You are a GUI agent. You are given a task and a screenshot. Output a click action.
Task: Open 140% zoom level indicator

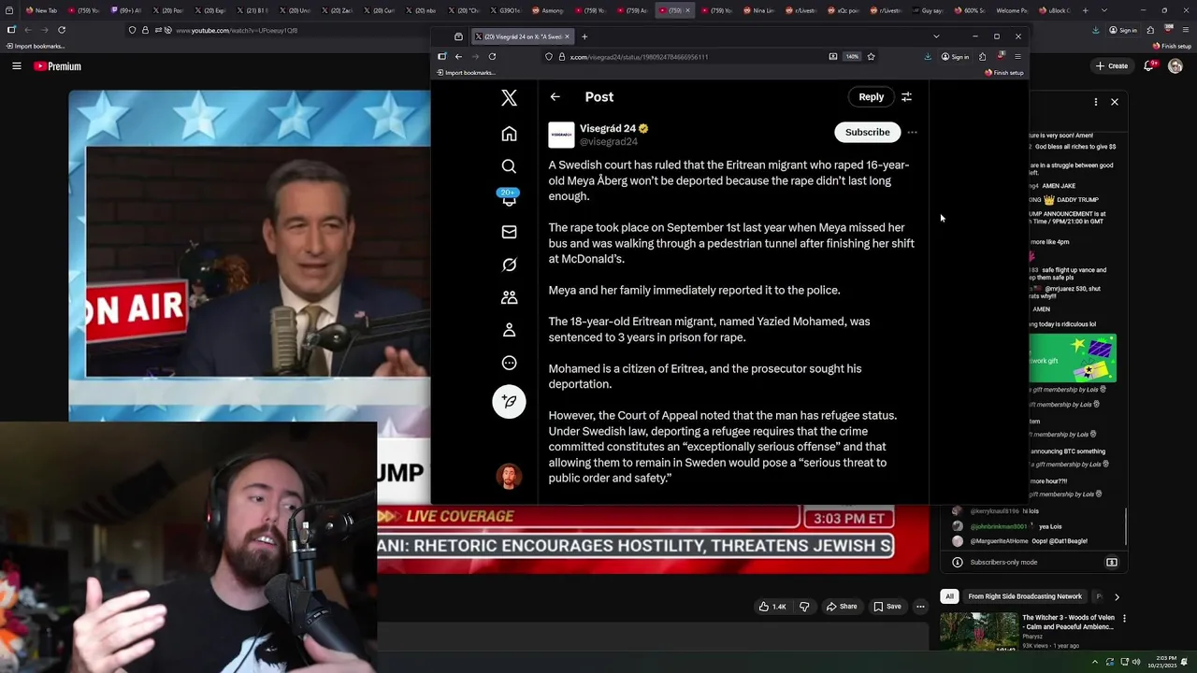click(852, 56)
